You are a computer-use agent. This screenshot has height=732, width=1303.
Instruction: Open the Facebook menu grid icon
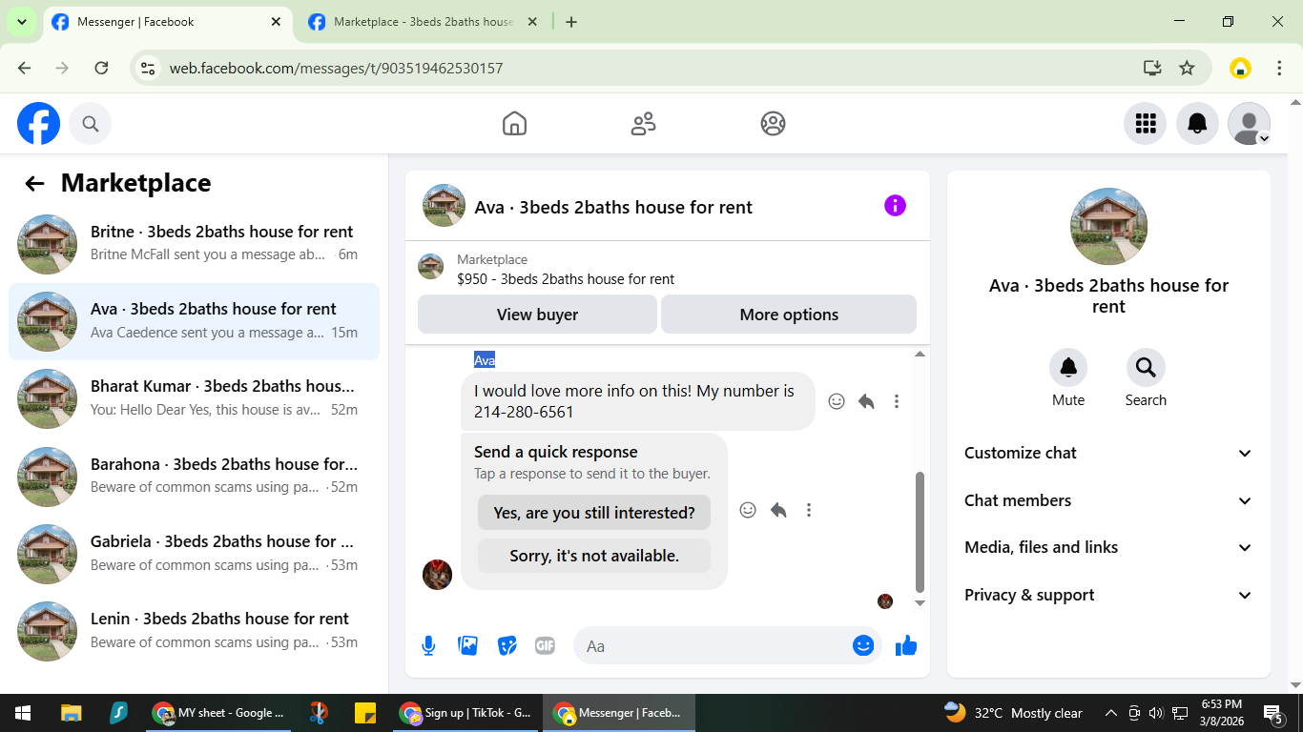point(1145,123)
